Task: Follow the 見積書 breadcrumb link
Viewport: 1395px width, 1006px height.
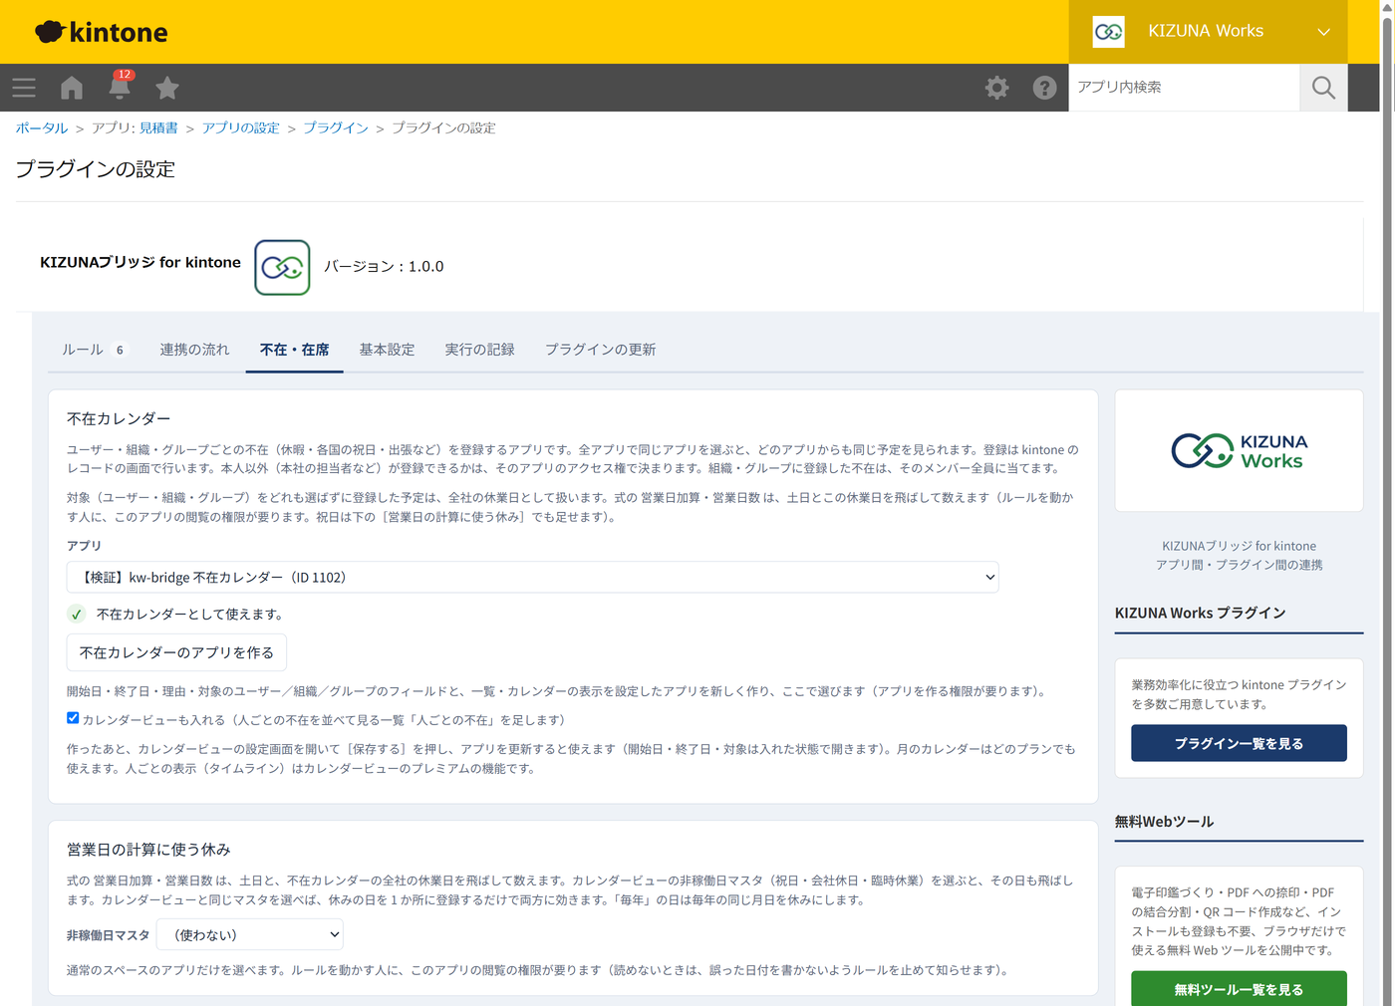Action: (x=158, y=128)
